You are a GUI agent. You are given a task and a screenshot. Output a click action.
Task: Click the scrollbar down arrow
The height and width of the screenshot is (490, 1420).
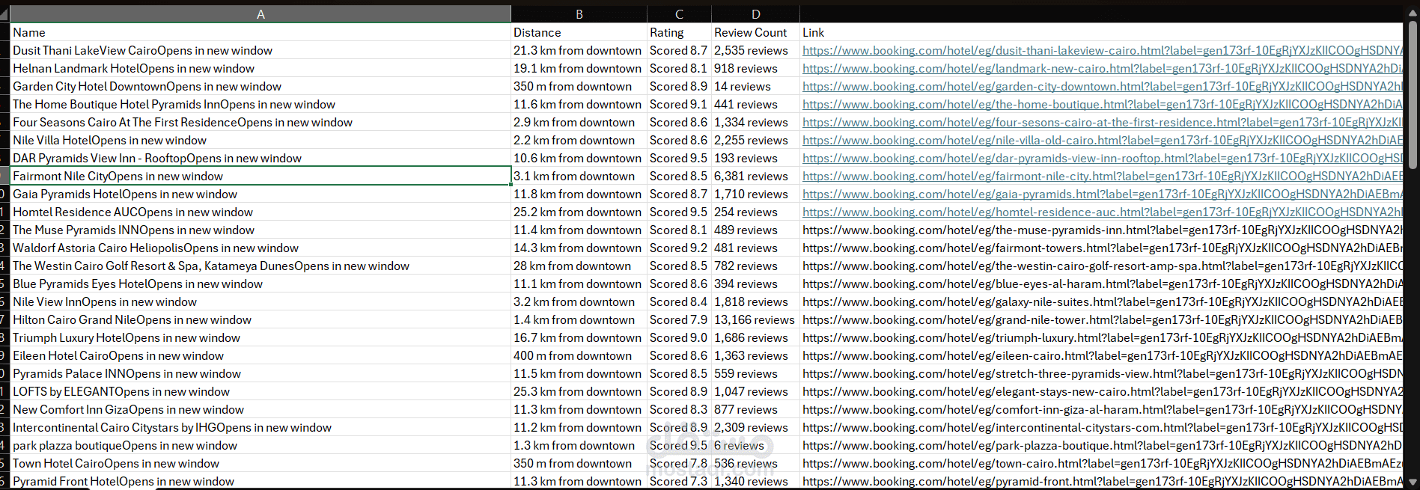click(x=1413, y=483)
